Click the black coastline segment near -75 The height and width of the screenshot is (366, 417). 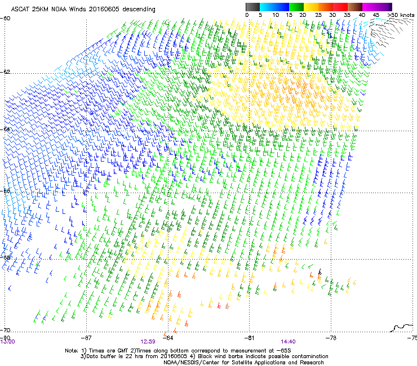tap(402, 328)
